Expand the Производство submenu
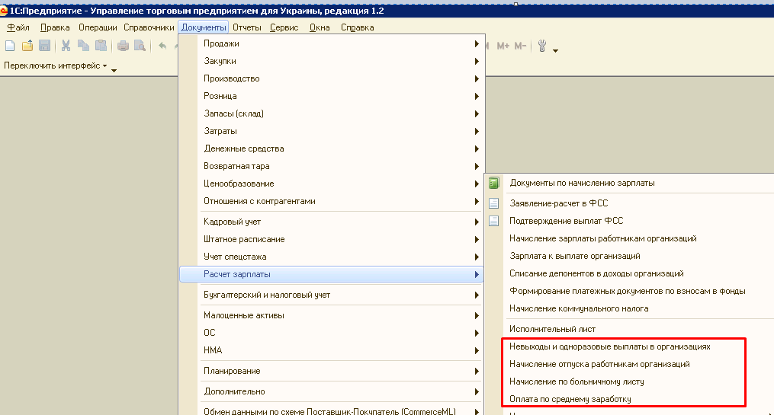Viewport: 774px width, 415px height. pyautogui.click(x=332, y=79)
